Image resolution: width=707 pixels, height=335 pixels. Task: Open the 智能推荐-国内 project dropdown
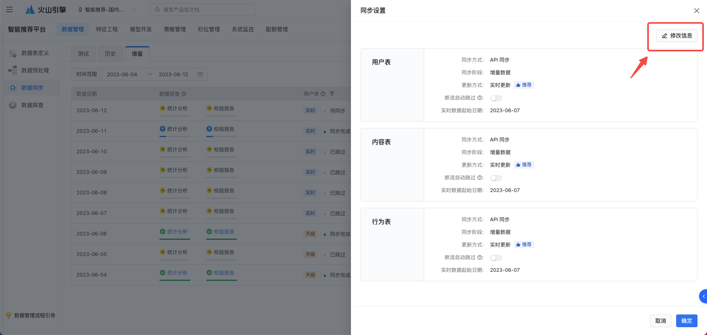pos(106,9)
